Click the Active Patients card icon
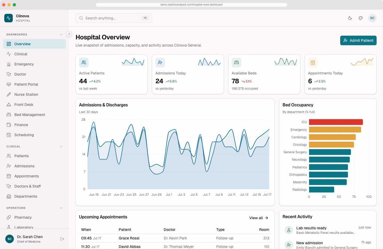Viewport: 383px width, 249px height. (84, 63)
